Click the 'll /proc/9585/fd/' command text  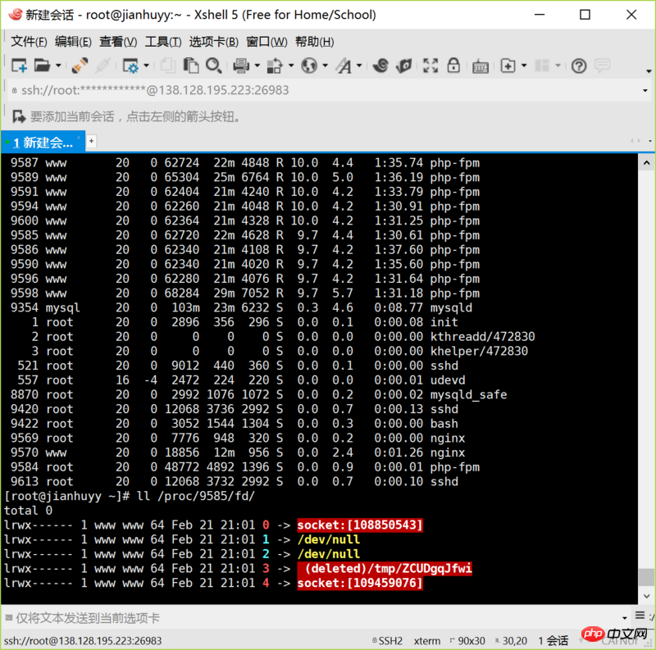click(x=196, y=496)
